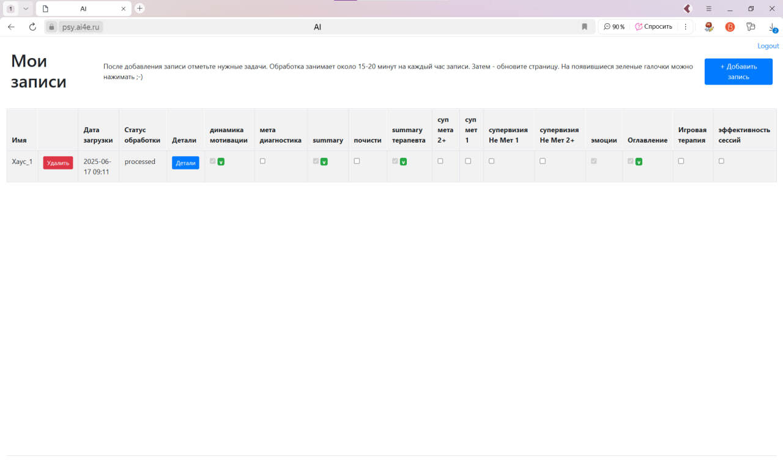Image resolution: width=783 pixels, height=470 pixels.
Task: Open the green result badge under Оглавление
Action: tap(639, 162)
